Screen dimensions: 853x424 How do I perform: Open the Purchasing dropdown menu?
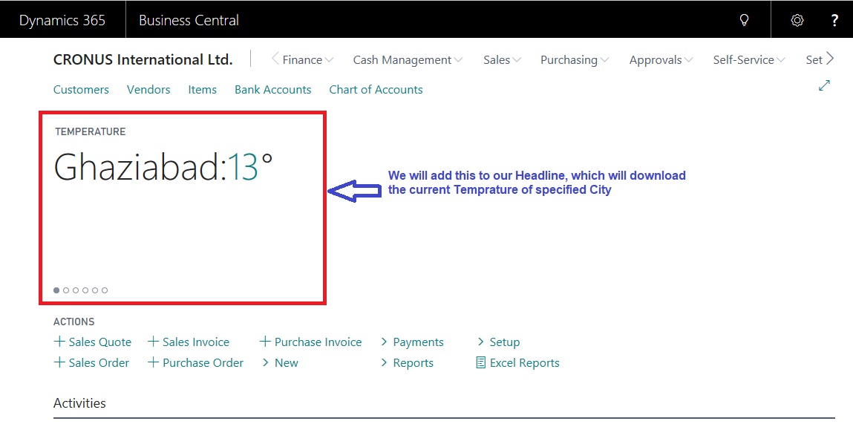574,60
